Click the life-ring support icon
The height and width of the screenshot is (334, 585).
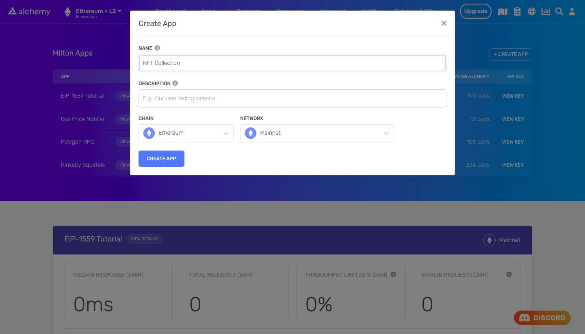(x=532, y=12)
